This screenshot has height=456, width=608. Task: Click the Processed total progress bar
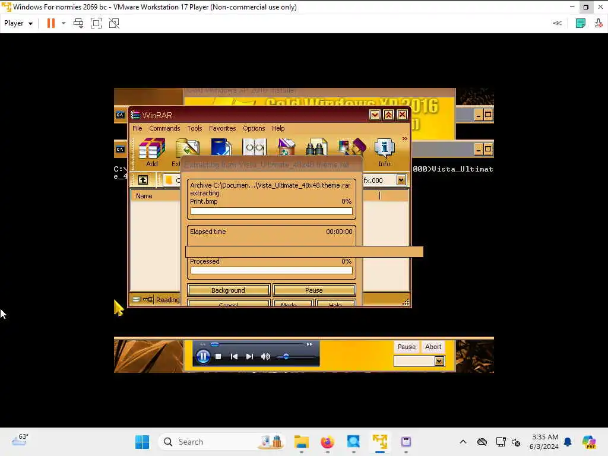[x=271, y=271]
